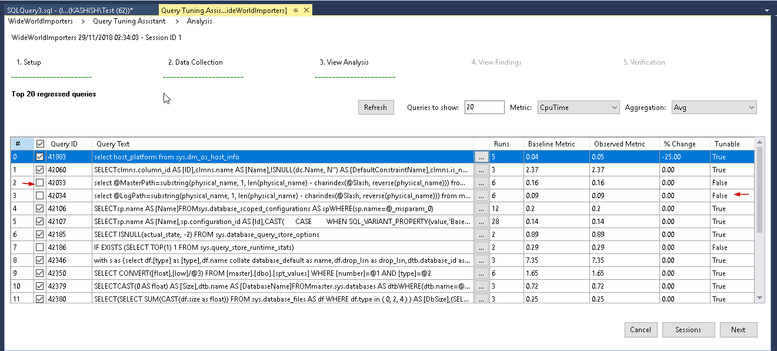Enable the checkbox for Query ID 42186
Viewport: 777px width, 351px height.
(40, 248)
